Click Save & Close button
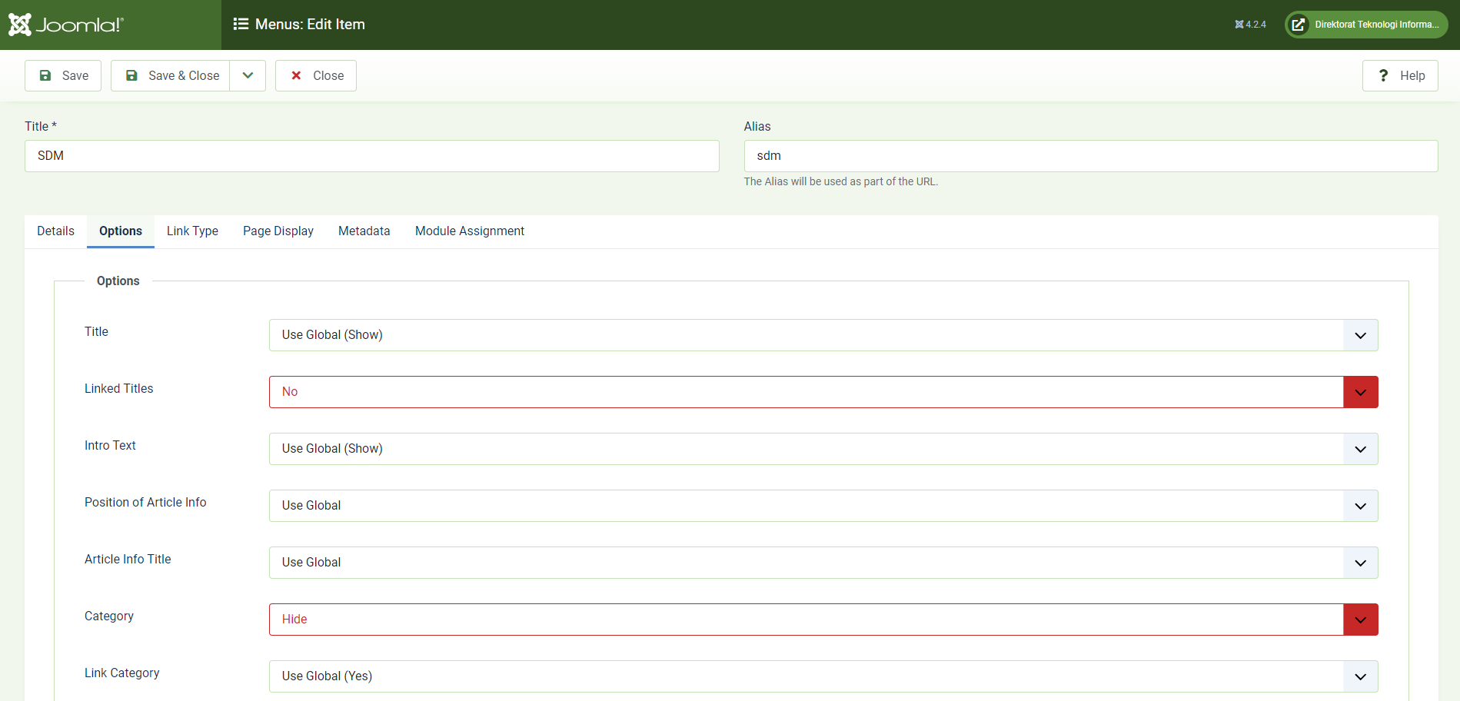Screen dimensions: 1460x701 pos(170,75)
